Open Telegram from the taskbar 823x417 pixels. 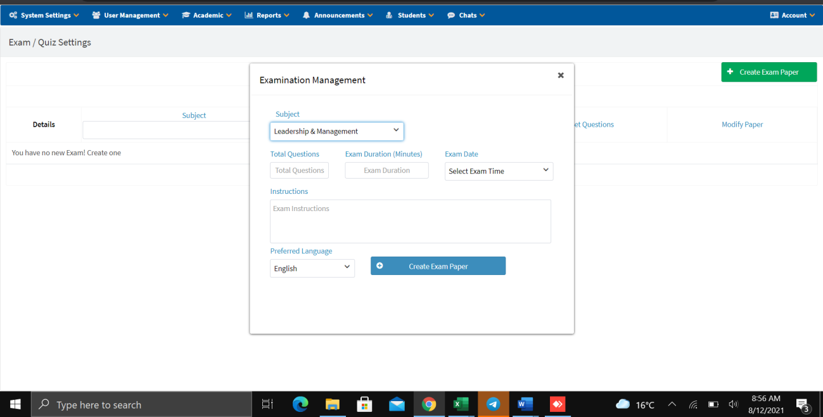click(493, 404)
